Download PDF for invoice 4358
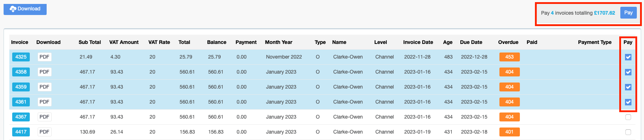Viewport: 644px width, 140px height. [x=44, y=72]
